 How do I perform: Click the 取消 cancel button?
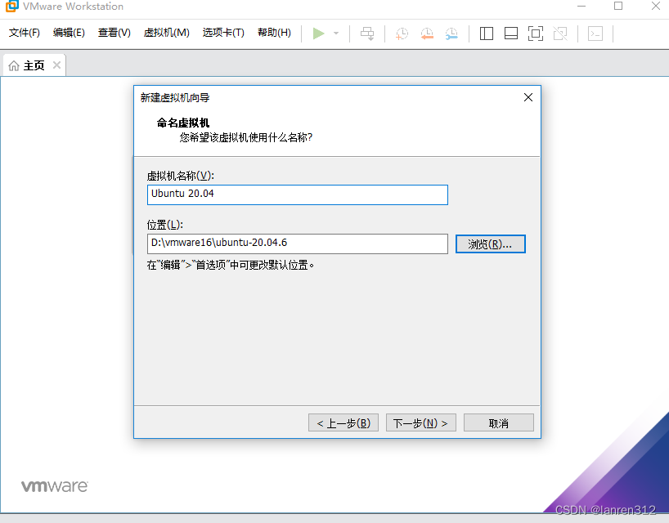pyautogui.click(x=498, y=422)
